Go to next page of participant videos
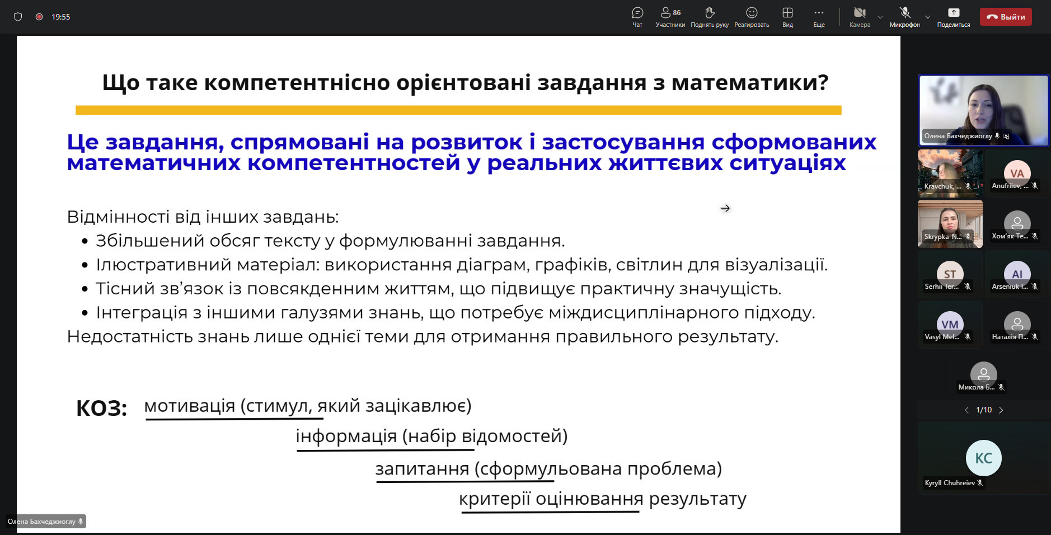Image resolution: width=1051 pixels, height=535 pixels. [x=1001, y=410]
